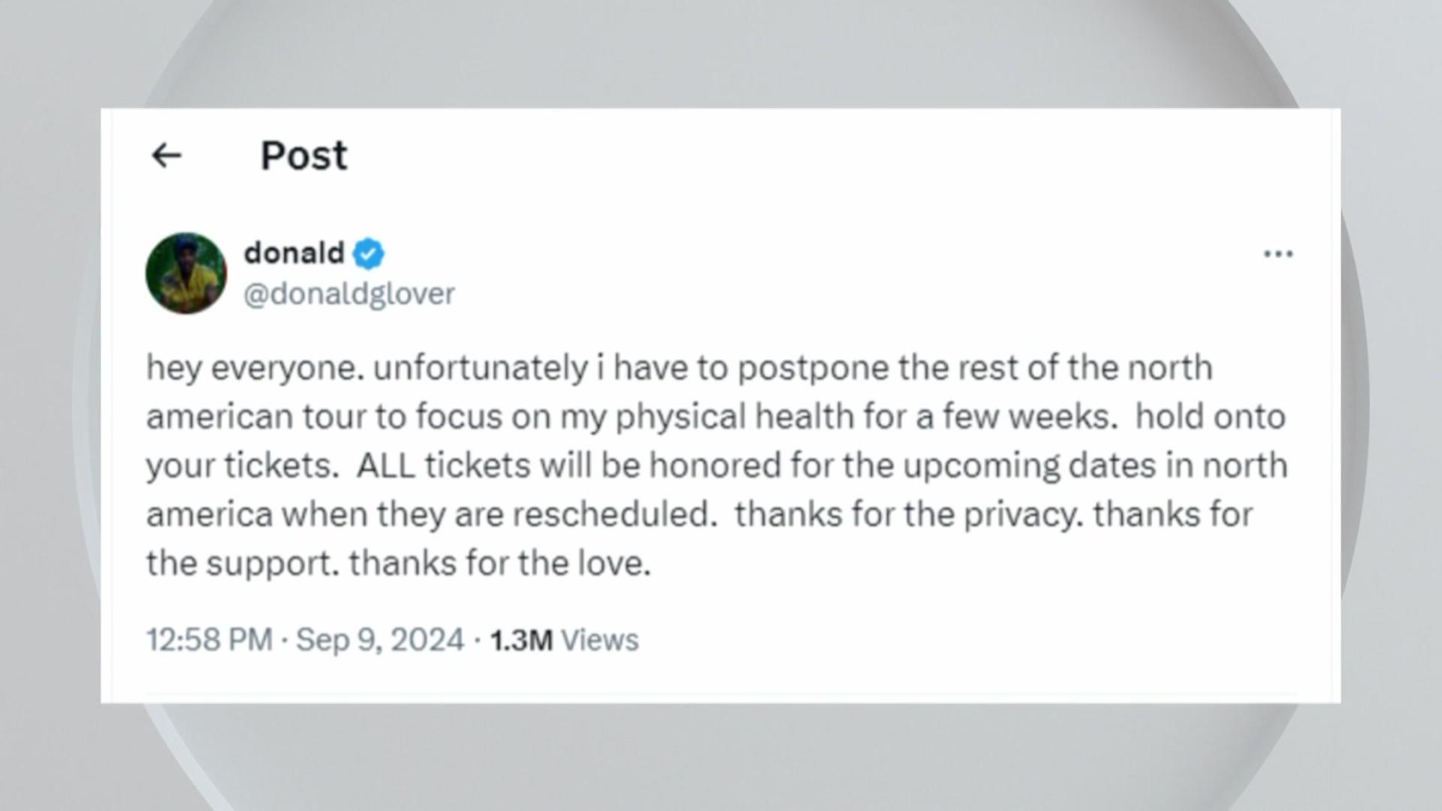Screen dimensions: 1442x811
Task: Open donald's profile picture
Action: coord(186,273)
